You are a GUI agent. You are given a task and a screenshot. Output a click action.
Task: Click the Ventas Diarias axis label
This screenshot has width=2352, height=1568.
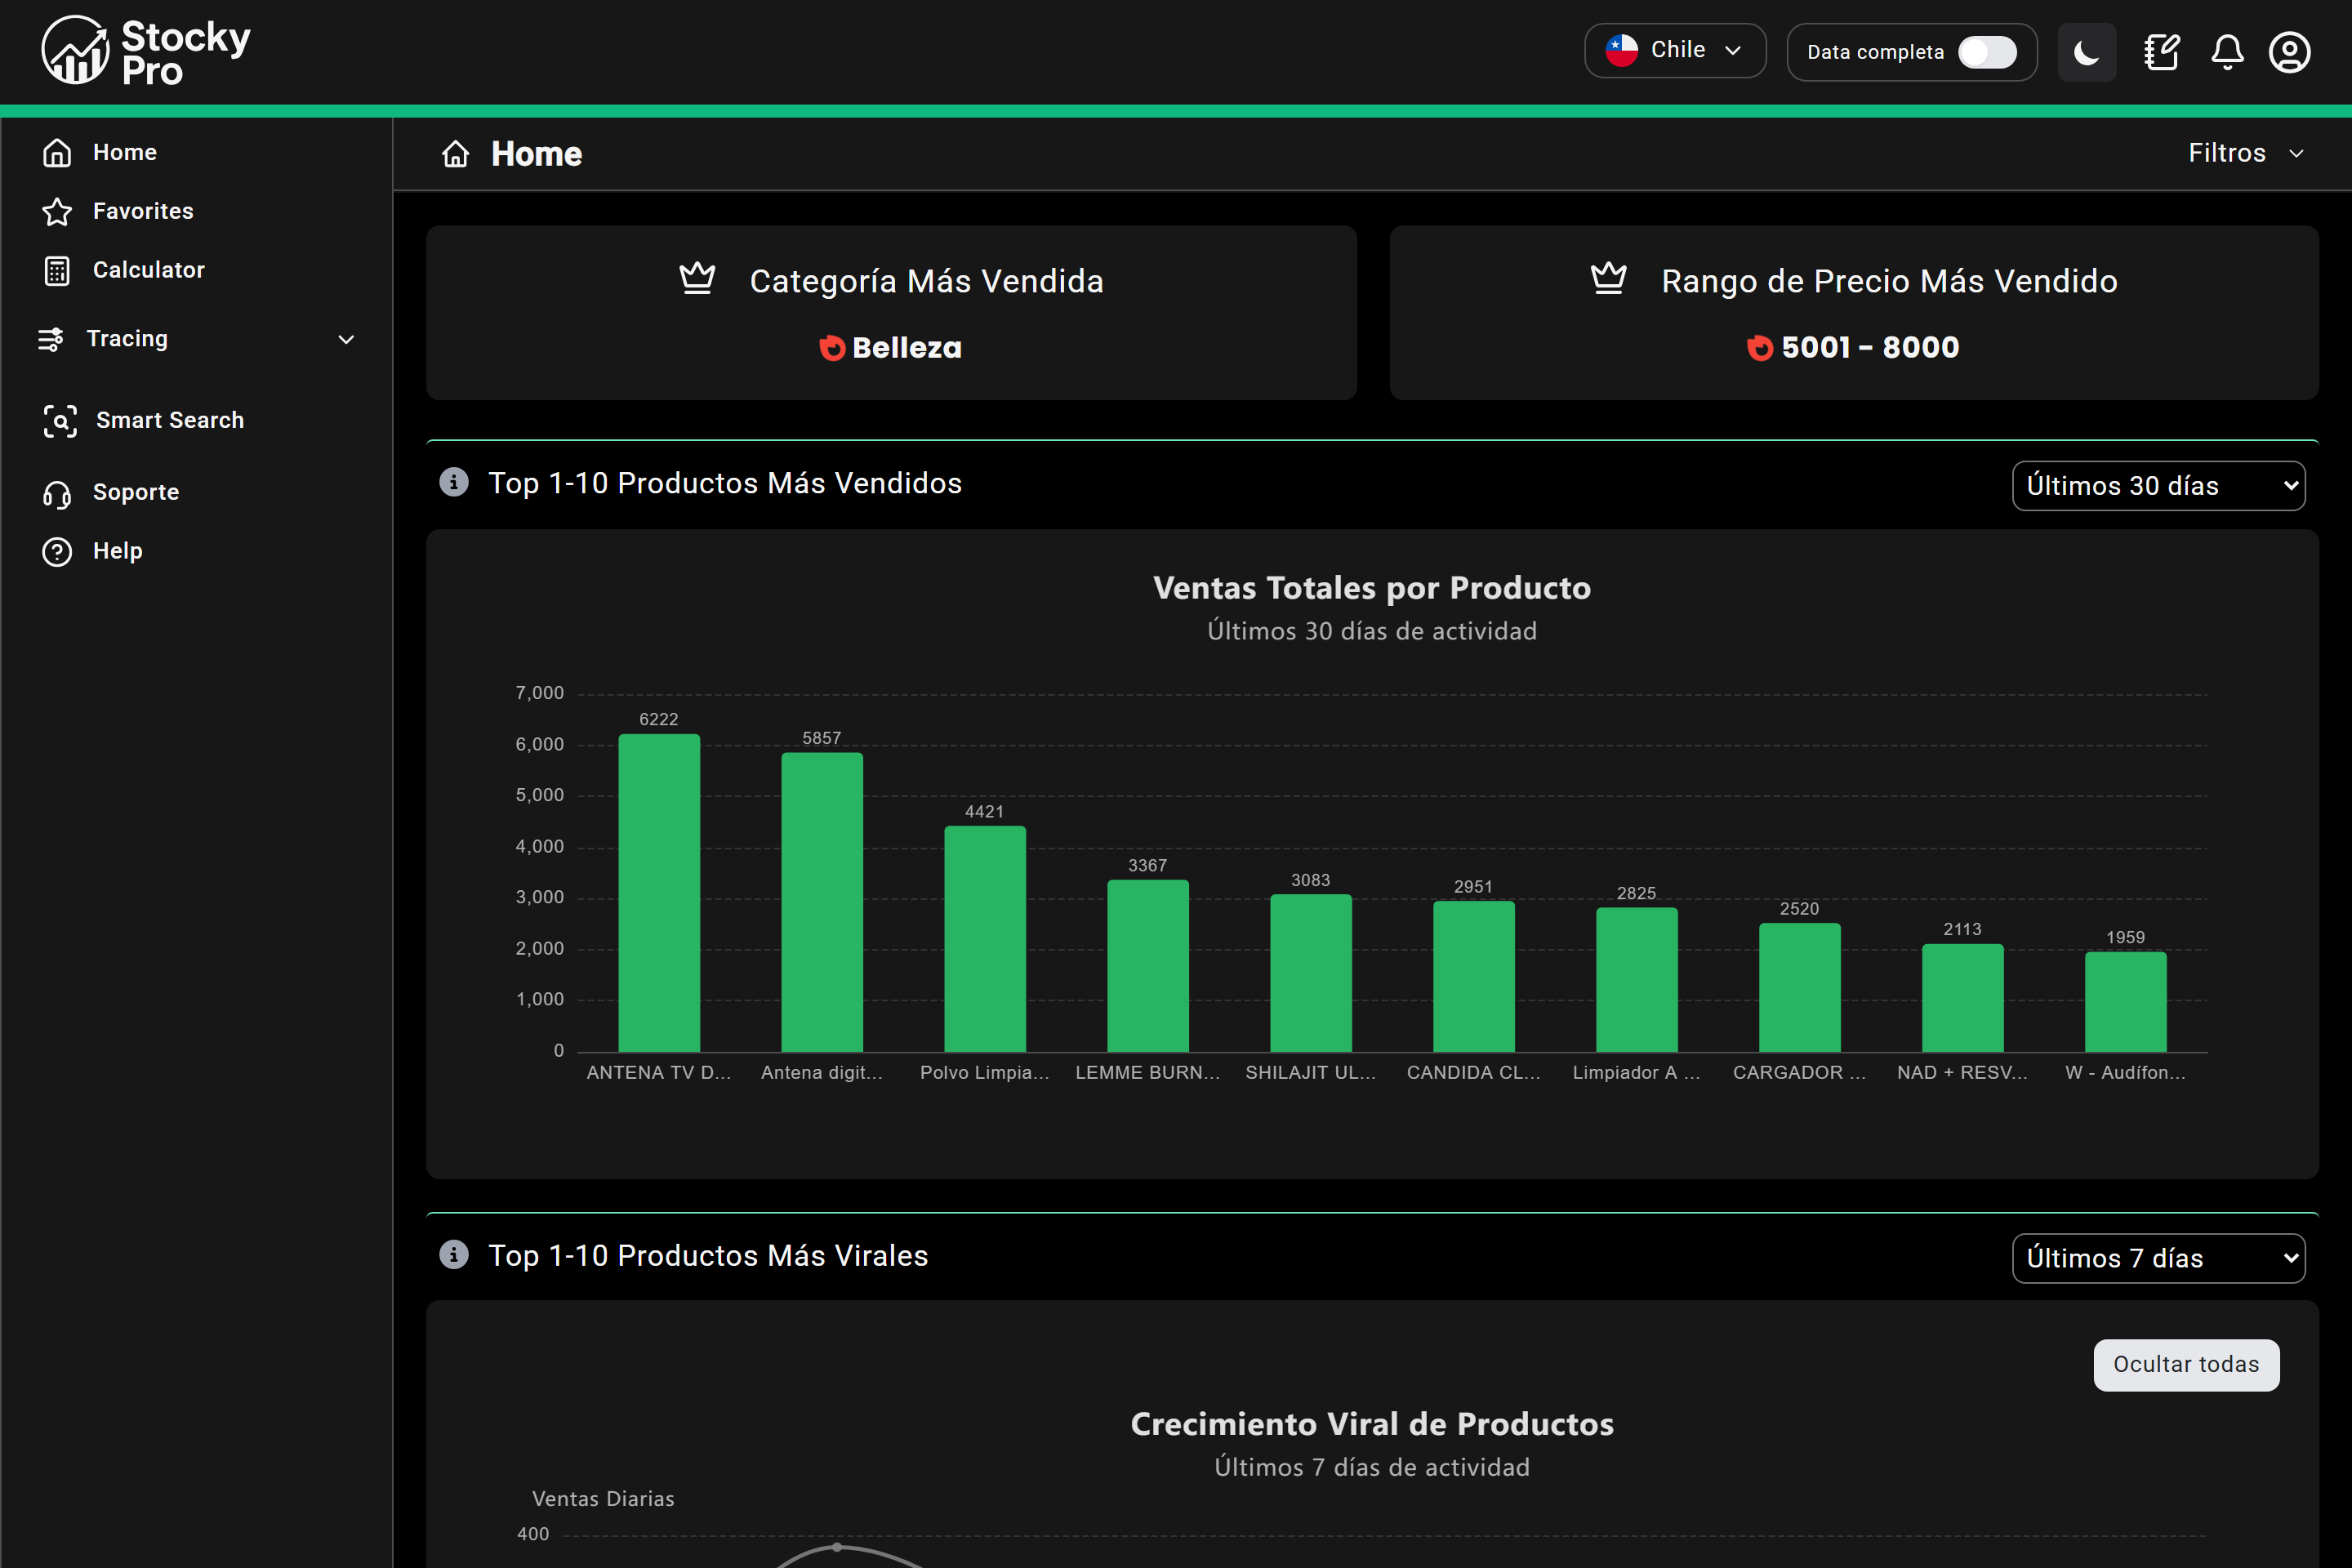603,1498
